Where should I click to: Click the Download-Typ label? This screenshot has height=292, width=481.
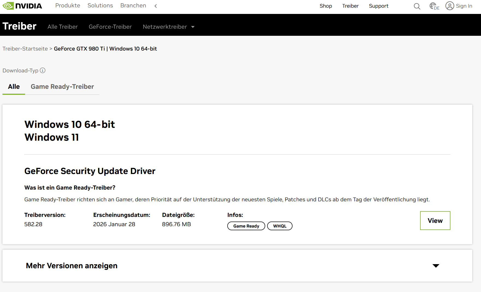click(20, 70)
